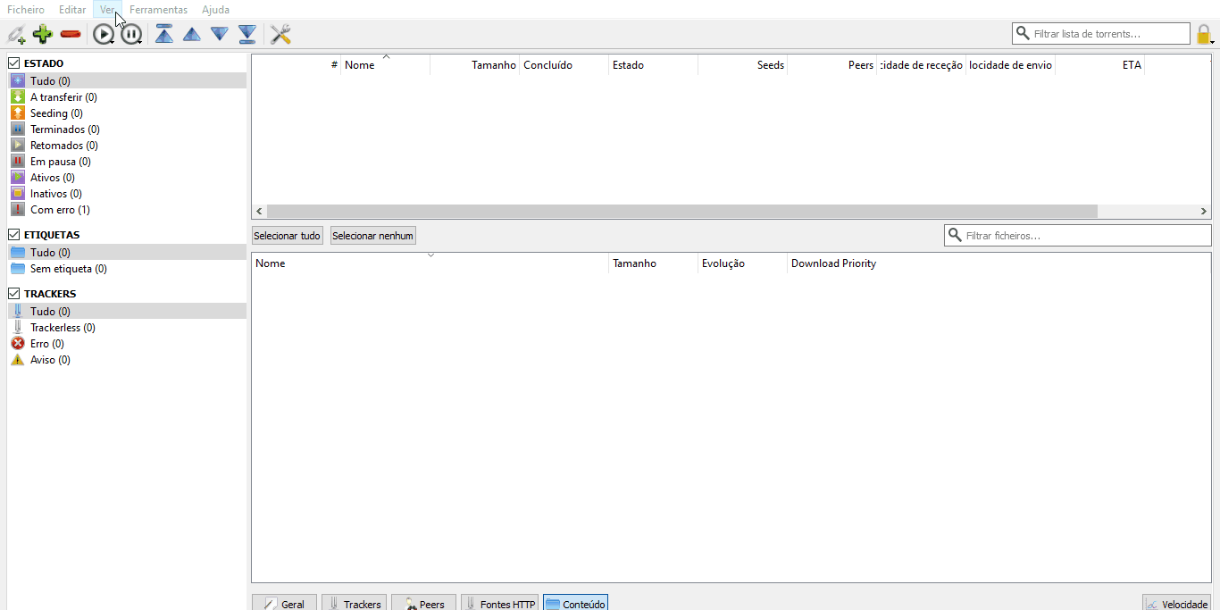Switch to the Peers tab
Image resolution: width=1220 pixels, height=610 pixels.
423,604
